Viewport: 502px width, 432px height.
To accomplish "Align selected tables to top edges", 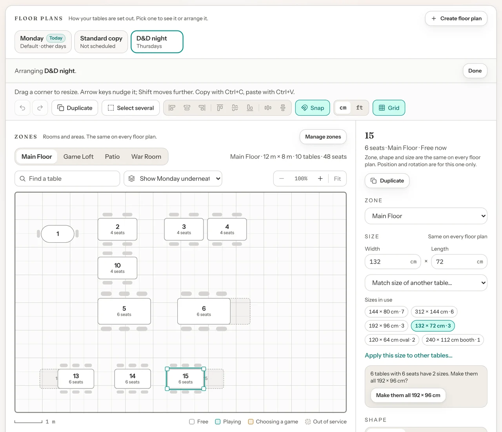I will tap(220, 108).
